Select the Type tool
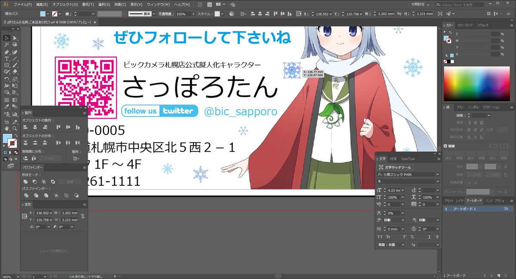 (x=7, y=58)
